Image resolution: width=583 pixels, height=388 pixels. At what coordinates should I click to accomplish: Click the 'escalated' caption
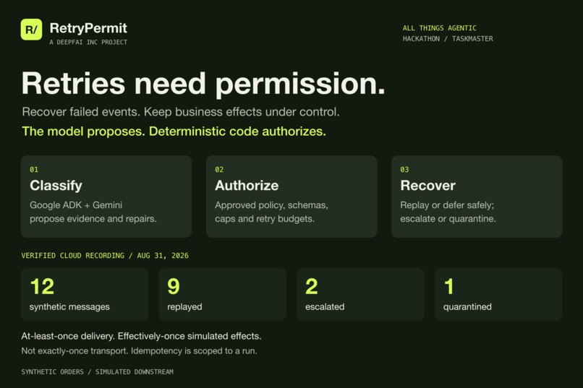pyautogui.click(x=325, y=306)
